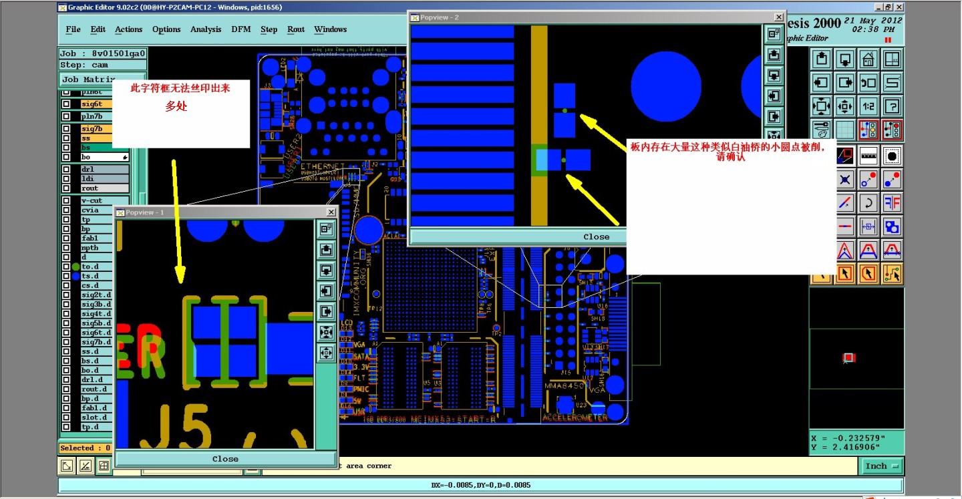Toggle the rout layer checkbox

tap(66, 188)
